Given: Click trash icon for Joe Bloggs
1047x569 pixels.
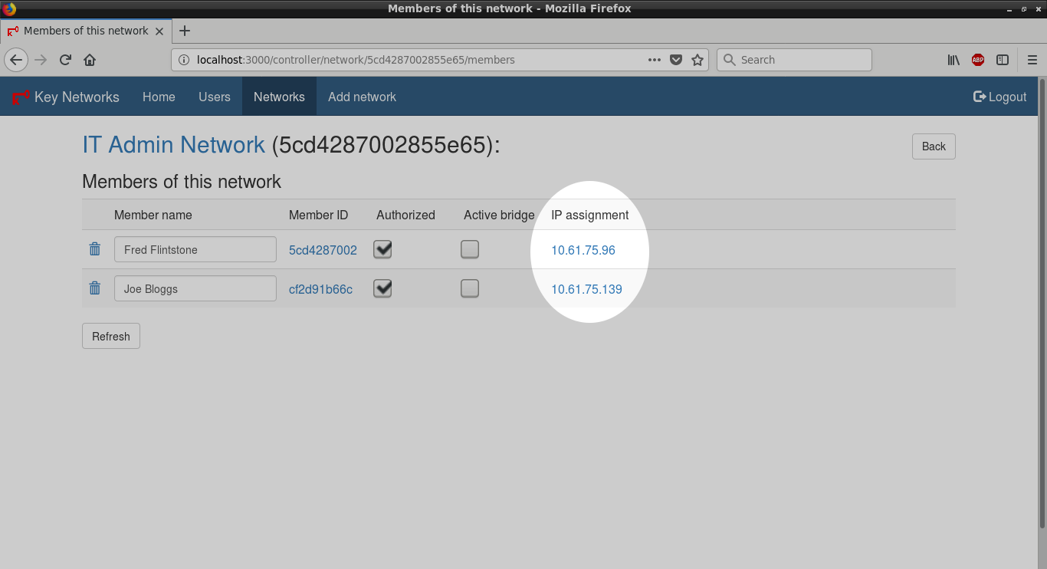Looking at the screenshot, I should tap(94, 288).
